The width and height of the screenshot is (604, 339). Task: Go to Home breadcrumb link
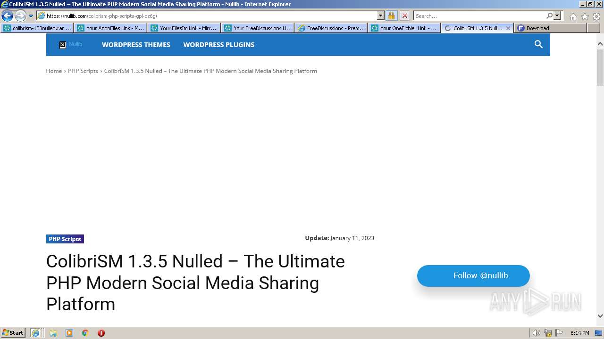click(54, 71)
